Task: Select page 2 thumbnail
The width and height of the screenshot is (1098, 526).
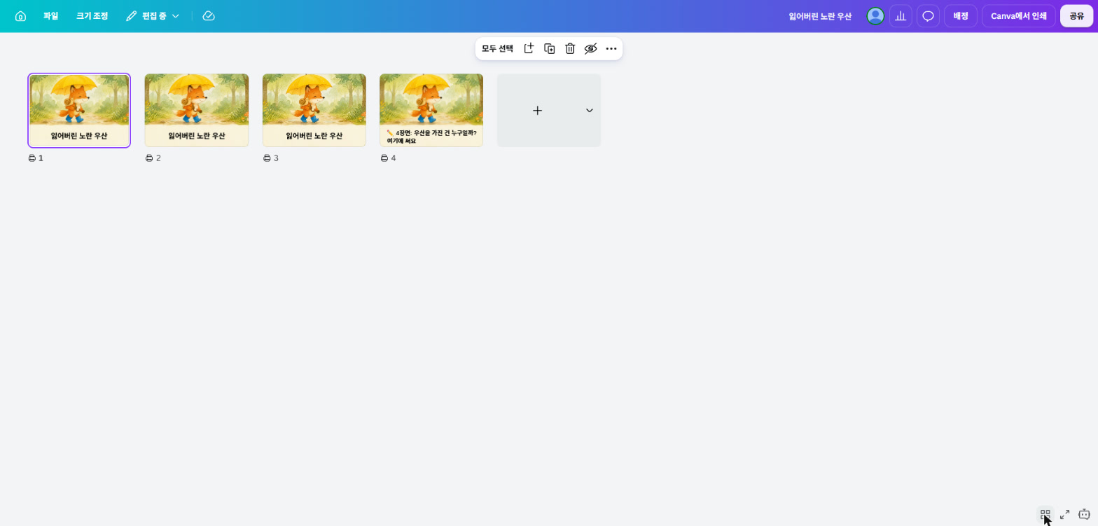Action: 197,111
